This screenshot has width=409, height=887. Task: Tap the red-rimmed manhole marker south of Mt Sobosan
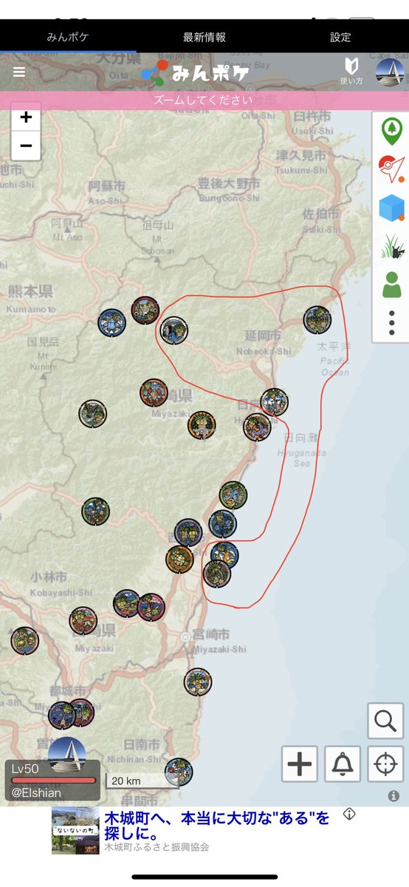click(145, 310)
